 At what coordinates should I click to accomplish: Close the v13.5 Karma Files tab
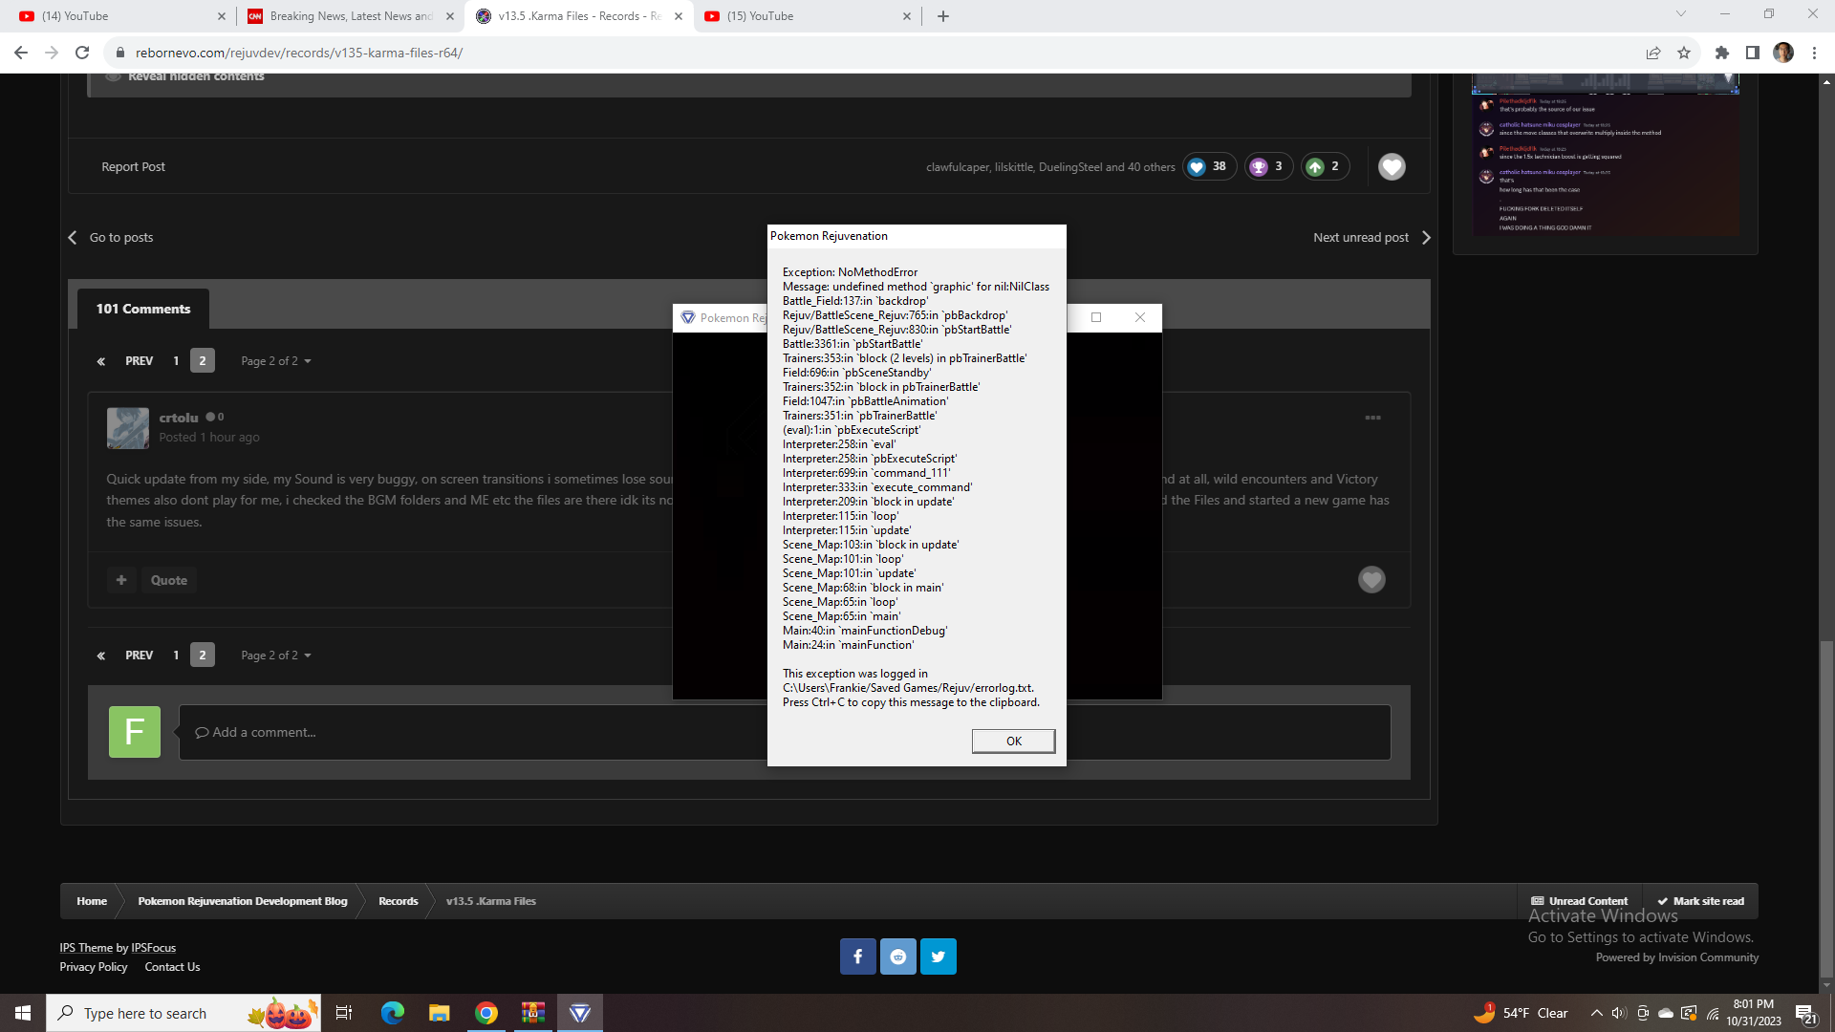679,16
